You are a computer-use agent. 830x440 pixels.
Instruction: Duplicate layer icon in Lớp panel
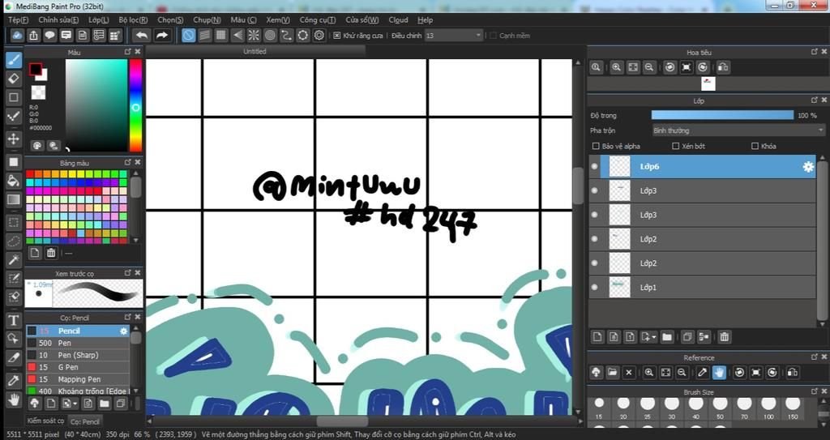point(687,337)
